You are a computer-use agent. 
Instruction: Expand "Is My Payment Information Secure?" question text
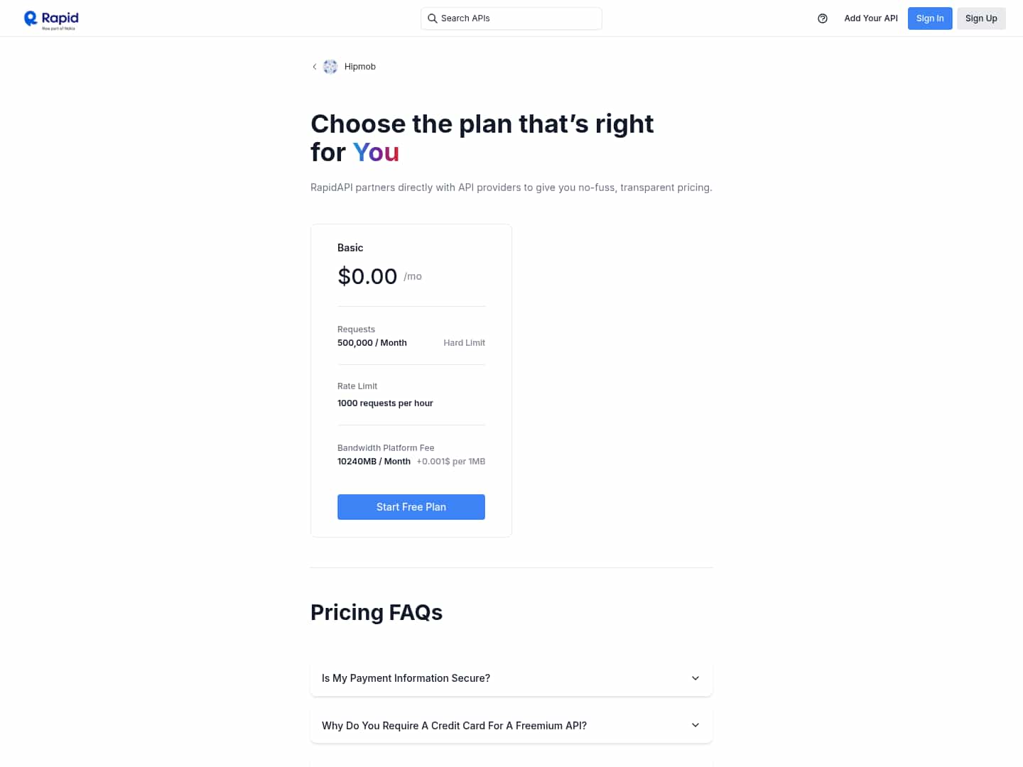click(406, 678)
